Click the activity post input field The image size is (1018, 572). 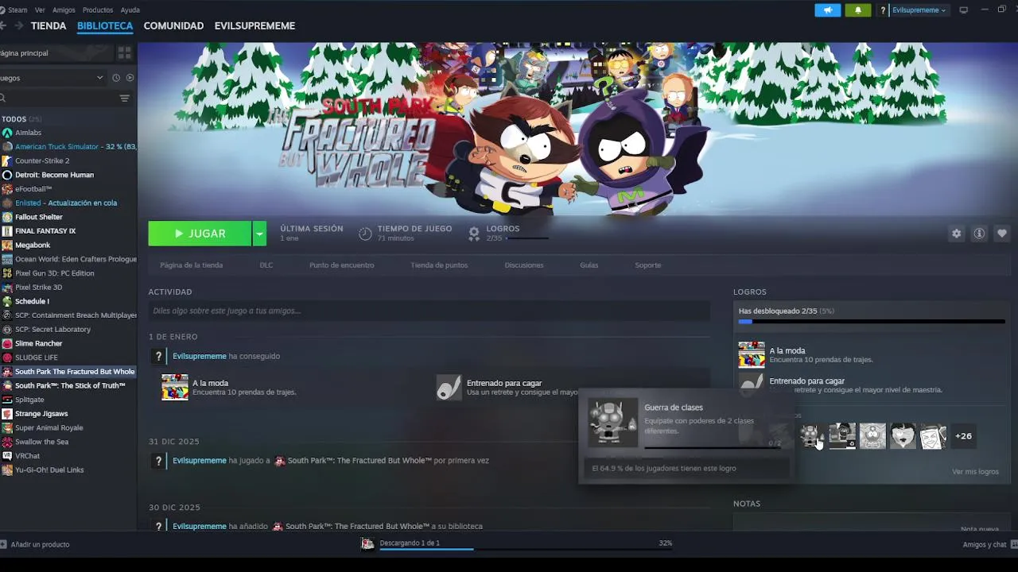[429, 311]
